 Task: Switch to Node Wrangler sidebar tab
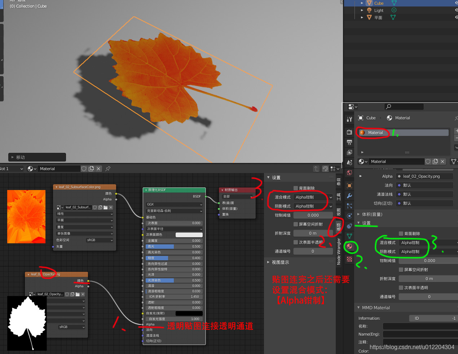[339, 251]
